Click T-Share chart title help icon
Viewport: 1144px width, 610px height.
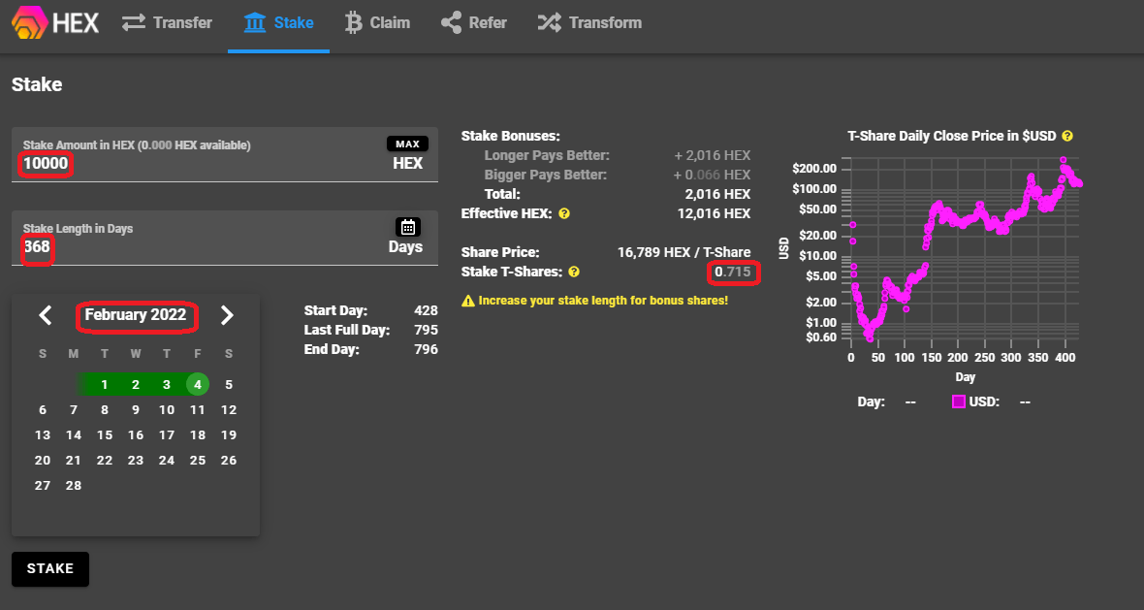click(x=1067, y=136)
